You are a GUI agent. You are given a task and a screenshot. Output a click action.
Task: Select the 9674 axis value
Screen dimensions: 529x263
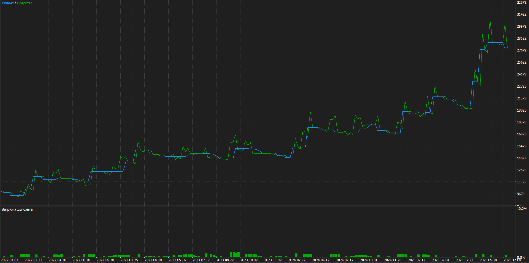coord(521,194)
